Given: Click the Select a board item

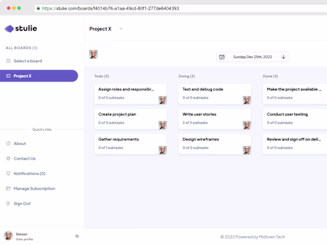Looking at the screenshot, I should click(x=27, y=61).
